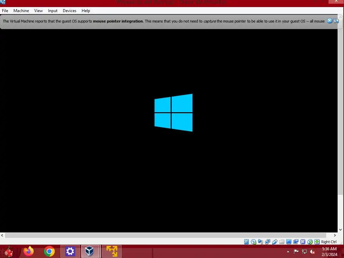Click the Right Ctrl host key label

pyautogui.click(x=329, y=242)
